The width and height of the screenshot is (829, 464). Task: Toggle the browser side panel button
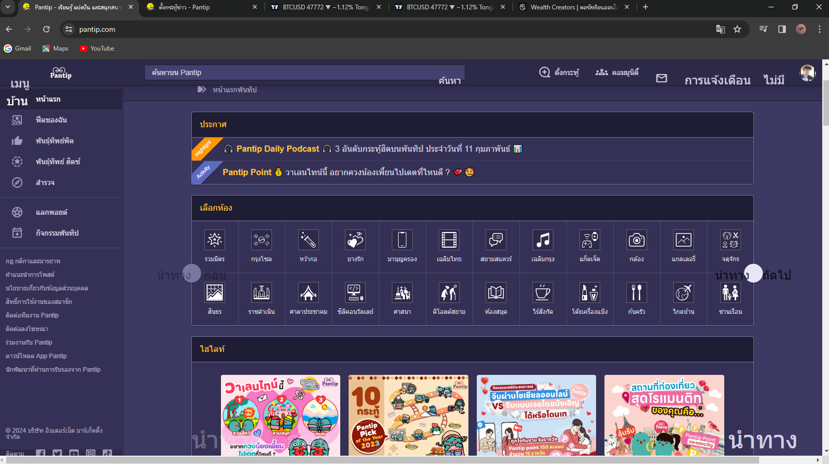(782, 29)
